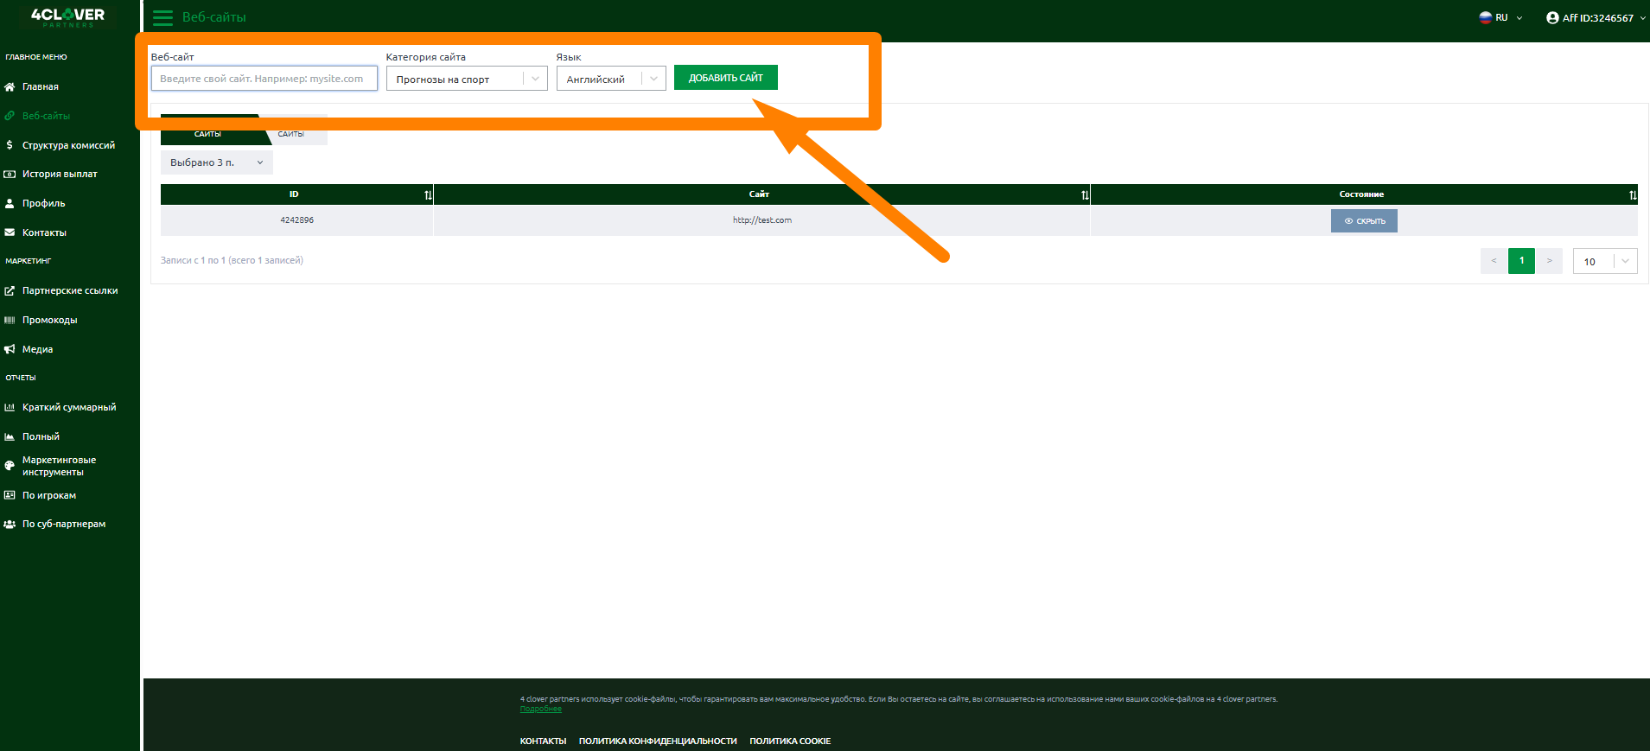The width and height of the screenshot is (1650, 751).
Task: Click the home icon beside Главная
Action: click(10, 86)
